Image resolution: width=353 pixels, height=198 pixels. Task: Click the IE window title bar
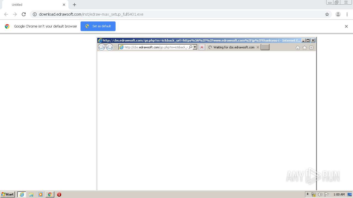[199, 40]
